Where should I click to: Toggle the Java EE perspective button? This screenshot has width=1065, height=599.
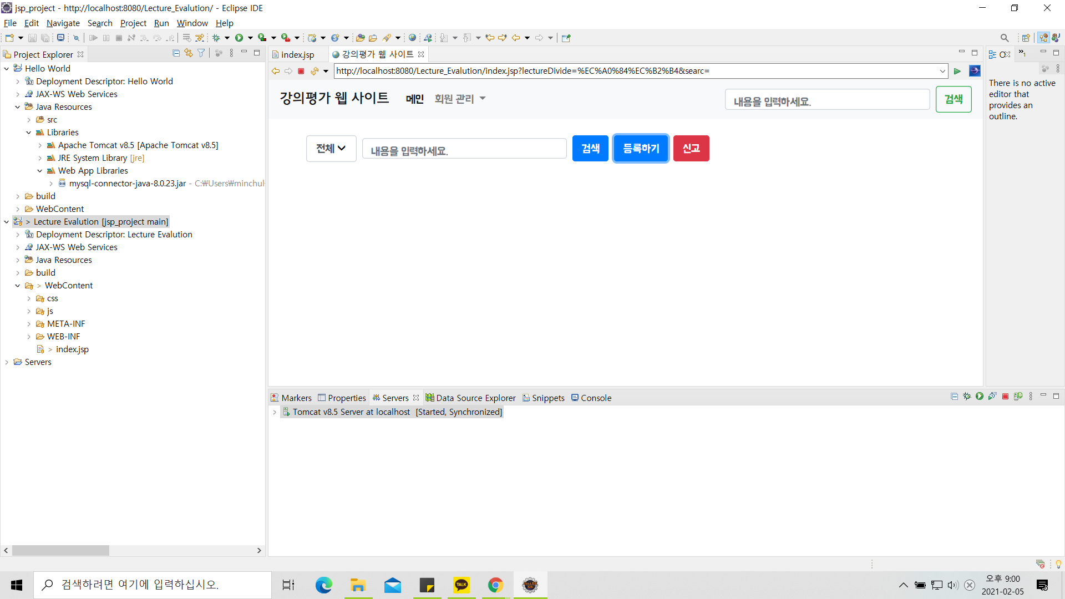click(x=1044, y=38)
